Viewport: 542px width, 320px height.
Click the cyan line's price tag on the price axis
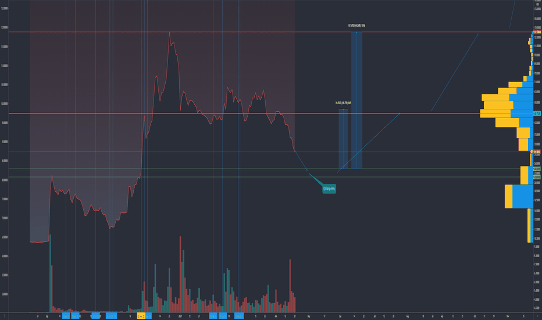[x=537, y=113]
